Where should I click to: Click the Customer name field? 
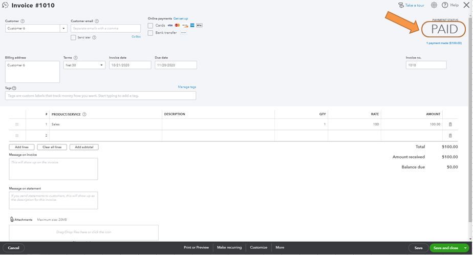33,28
